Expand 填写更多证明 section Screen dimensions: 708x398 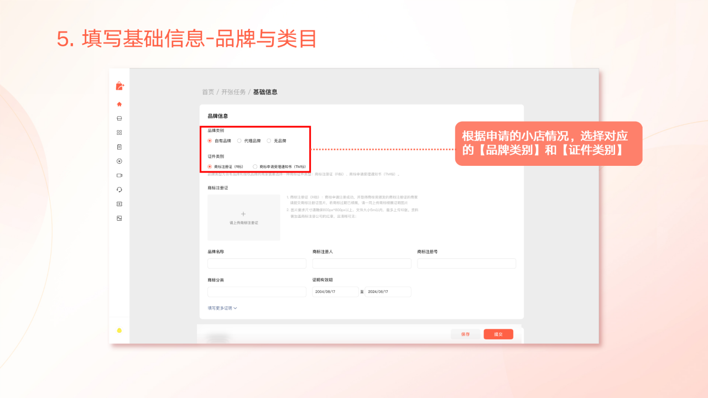(222, 308)
